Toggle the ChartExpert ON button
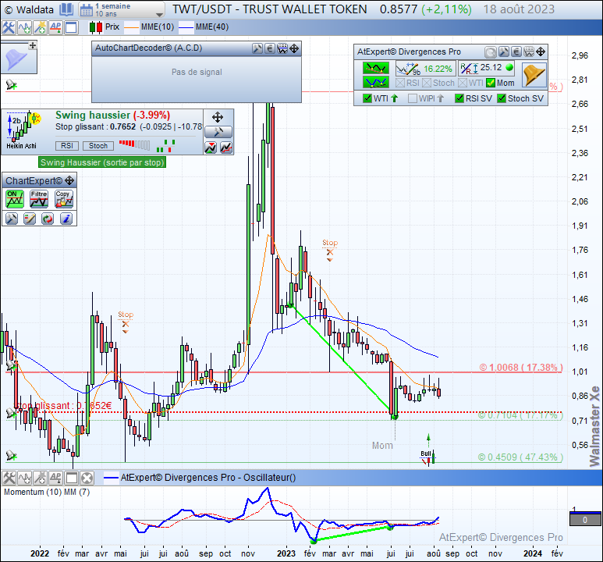The image size is (603, 562). [15, 199]
